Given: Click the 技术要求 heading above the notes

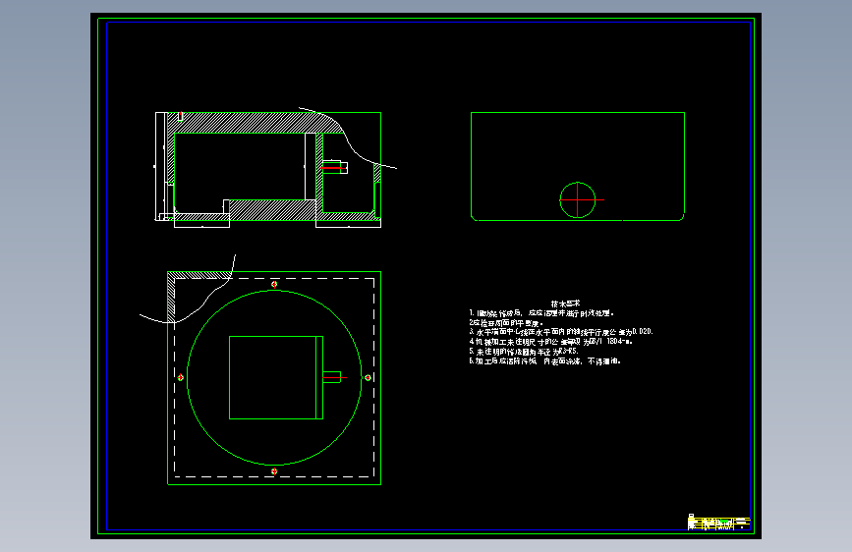Looking at the screenshot, I should pos(565,304).
